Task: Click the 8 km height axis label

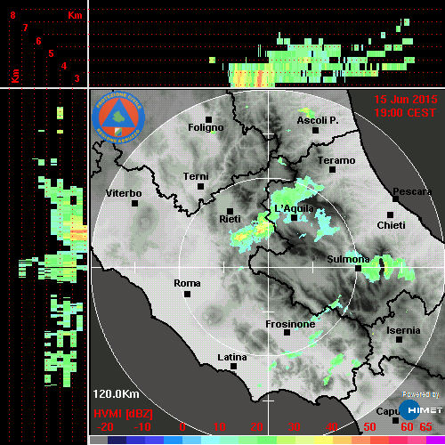Action: tap(12, 15)
